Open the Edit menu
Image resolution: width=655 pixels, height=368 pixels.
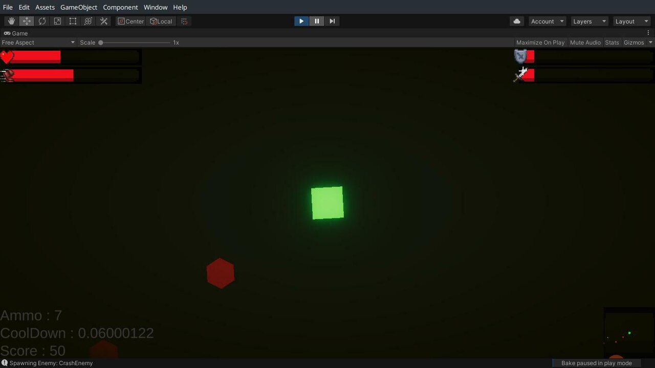(x=24, y=7)
